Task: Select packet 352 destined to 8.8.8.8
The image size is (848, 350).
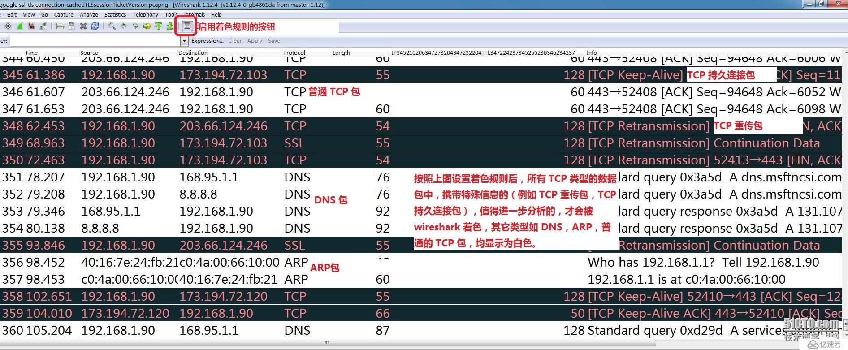Action: pyautogui.click(x=421, y=194)
